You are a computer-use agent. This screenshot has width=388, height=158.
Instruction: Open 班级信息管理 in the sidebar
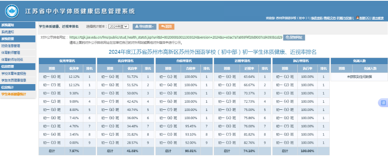click(11, 46)
